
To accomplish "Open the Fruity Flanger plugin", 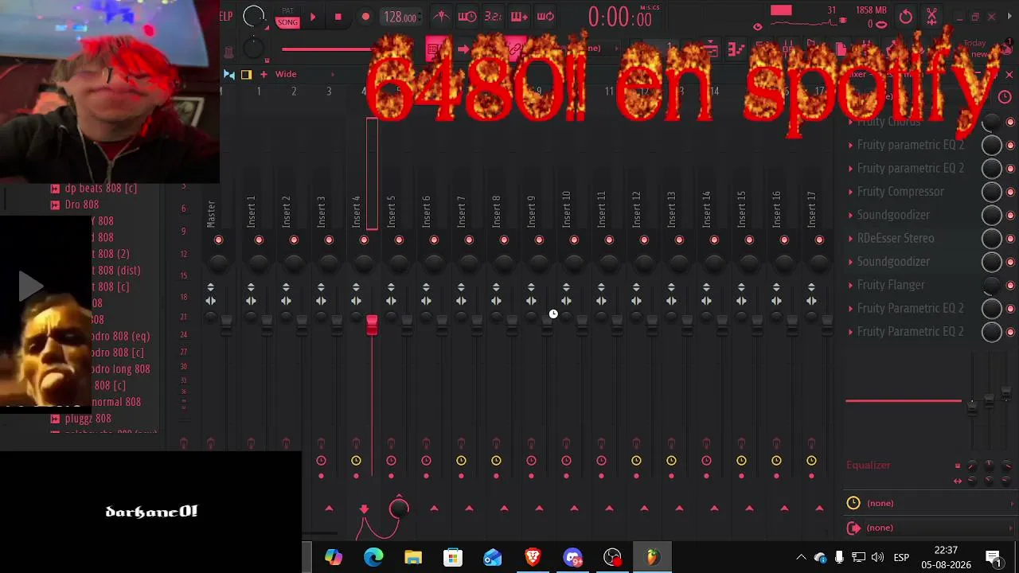I will click(x=891, y=285).
